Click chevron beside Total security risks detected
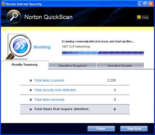This screenshot has height=135, width=155. click(x=31, y=90)
